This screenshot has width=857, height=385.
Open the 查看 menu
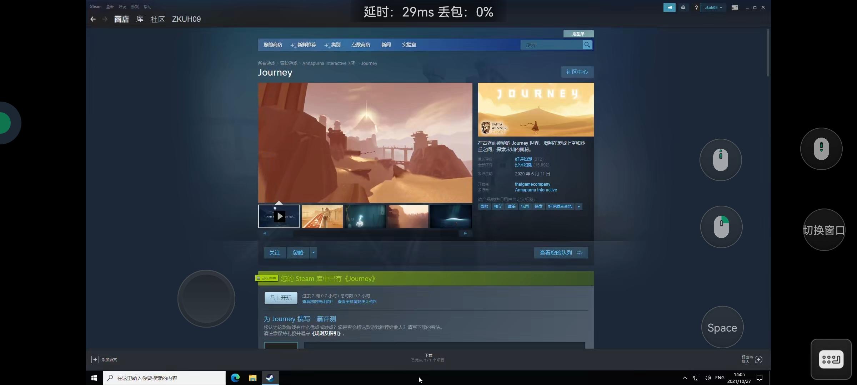(x=110, y=7)
